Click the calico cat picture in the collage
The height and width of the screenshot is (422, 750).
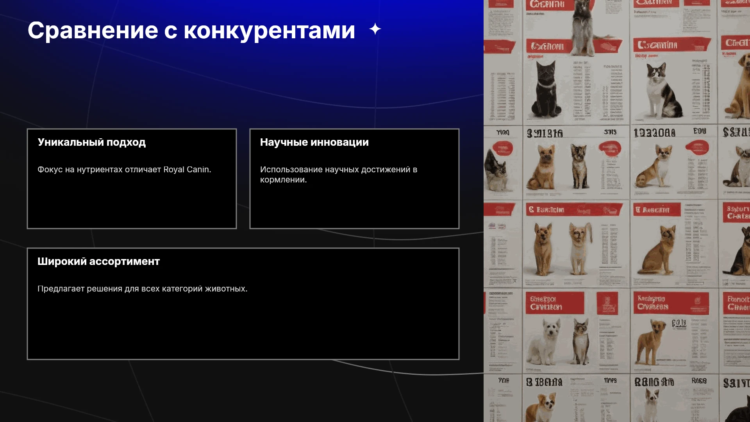click(x=662, y=90)
